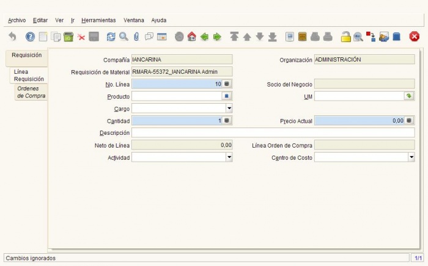Click the 1/1 record counter

point(418,258)
